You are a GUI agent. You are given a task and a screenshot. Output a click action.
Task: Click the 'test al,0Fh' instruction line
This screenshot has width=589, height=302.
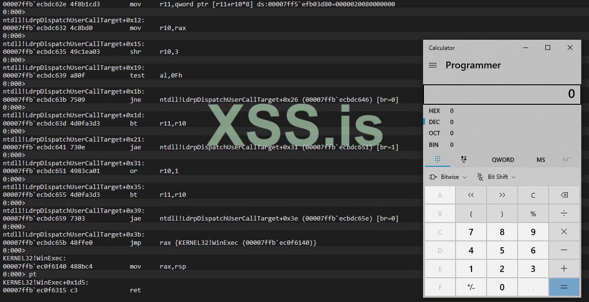[92, 76]
